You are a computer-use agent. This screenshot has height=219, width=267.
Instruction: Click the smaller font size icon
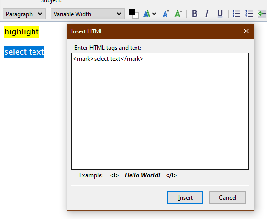(x=166, y=14)
